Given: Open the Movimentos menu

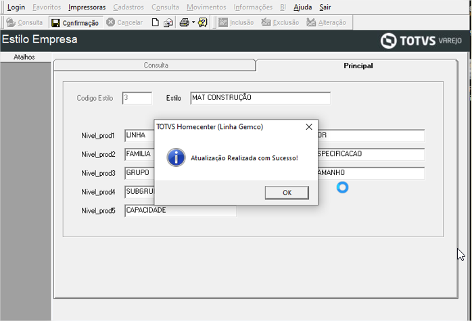Looking at the screenshot, I should 206,7.
